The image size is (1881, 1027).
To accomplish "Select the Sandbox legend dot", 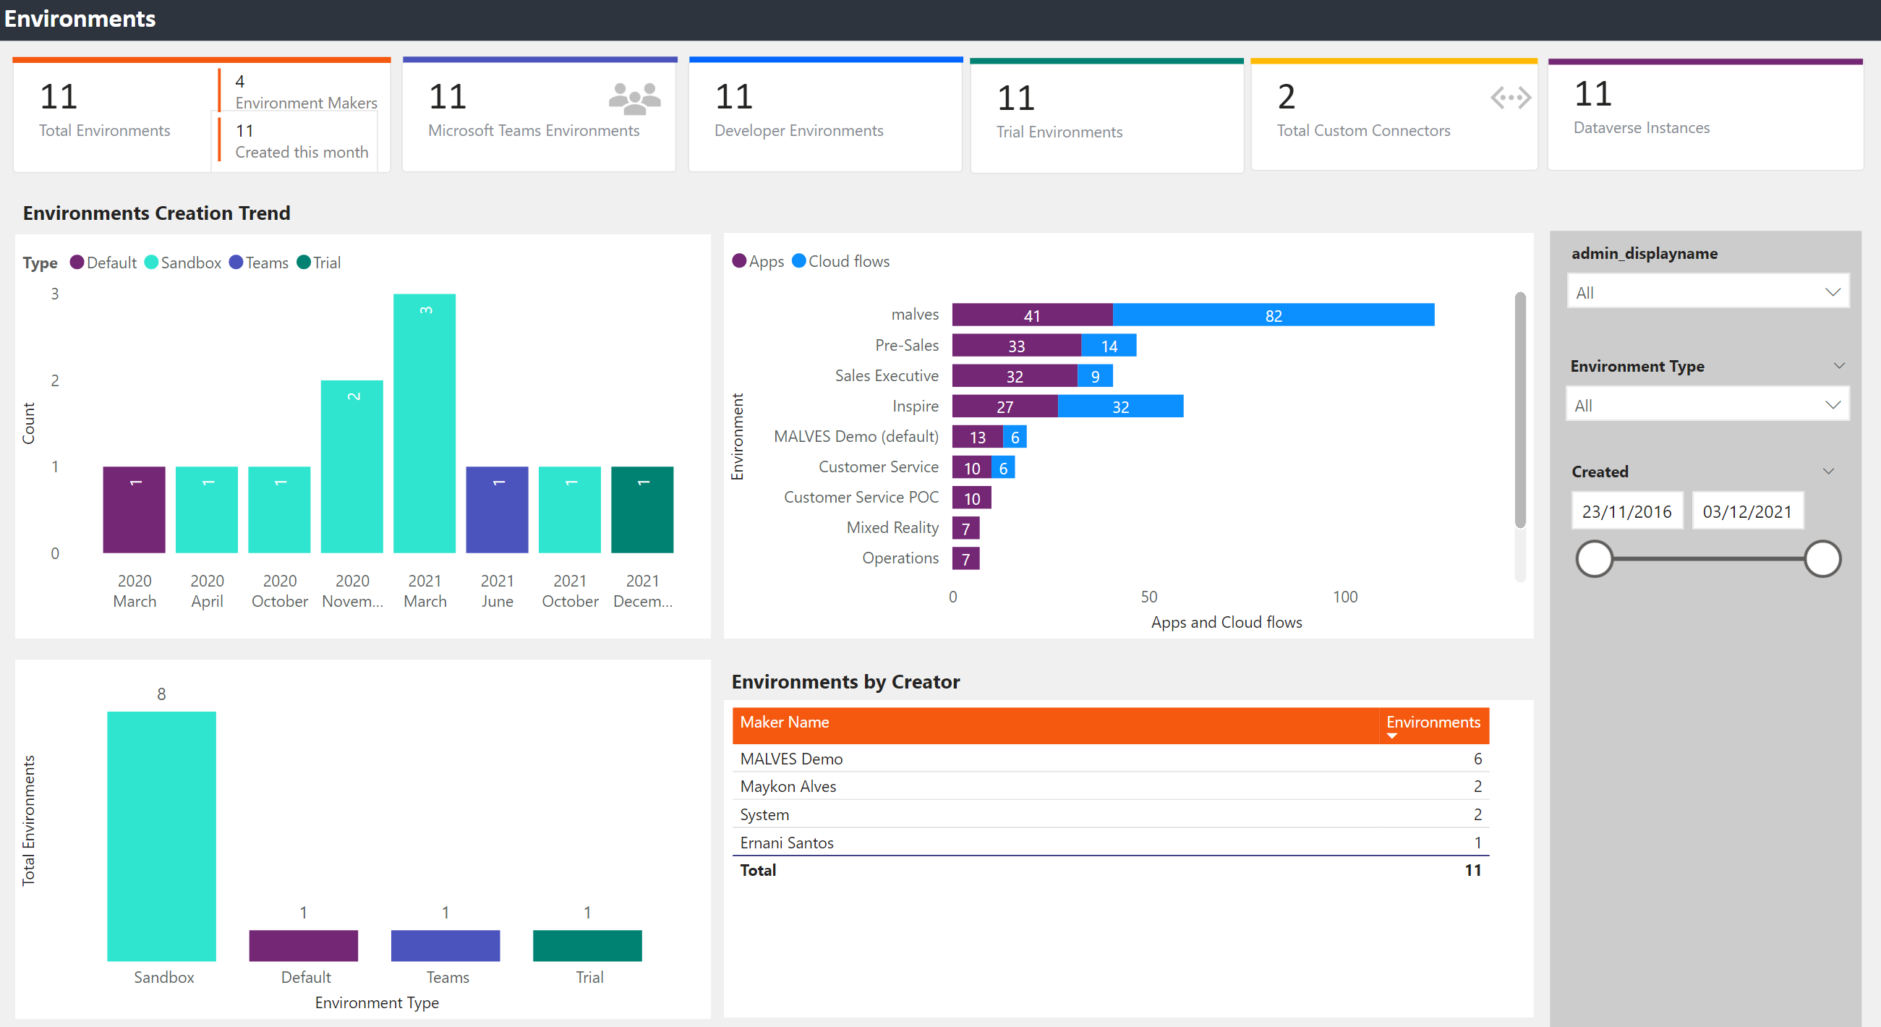I will pos(152,263).
